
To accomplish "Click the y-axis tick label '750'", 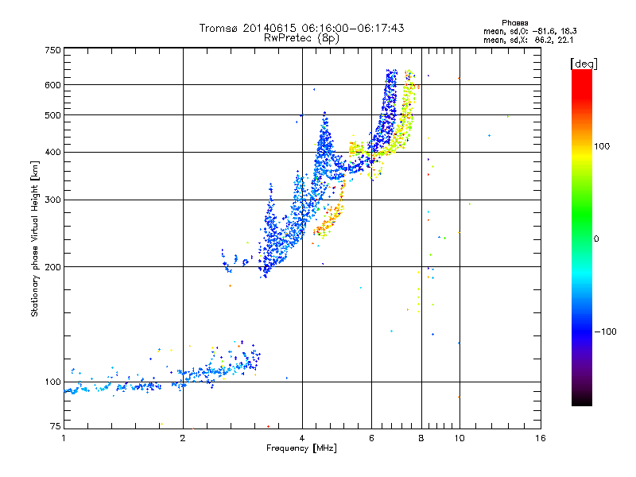I will coord(52,50).
